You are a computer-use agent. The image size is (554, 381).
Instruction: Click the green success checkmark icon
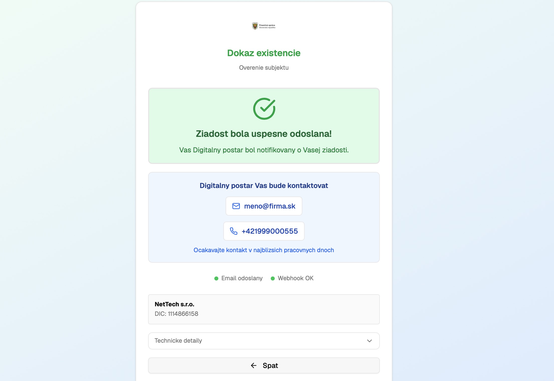point(264,109)
